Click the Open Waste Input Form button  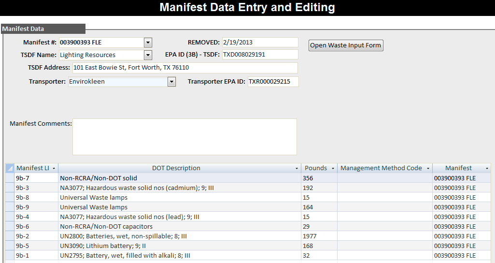point(346,45)
